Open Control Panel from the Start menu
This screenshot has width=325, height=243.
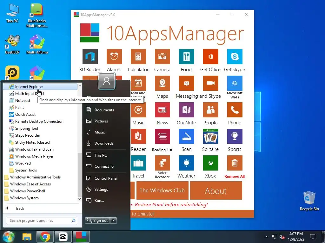click(106, 178)
